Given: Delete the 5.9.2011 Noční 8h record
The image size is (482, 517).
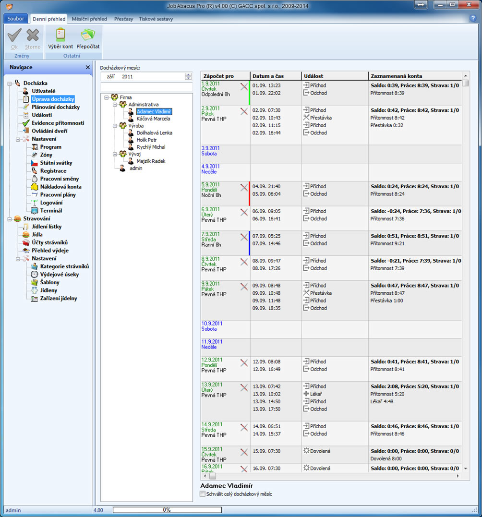Looking at the screenshot, I should tap(244, 188).
